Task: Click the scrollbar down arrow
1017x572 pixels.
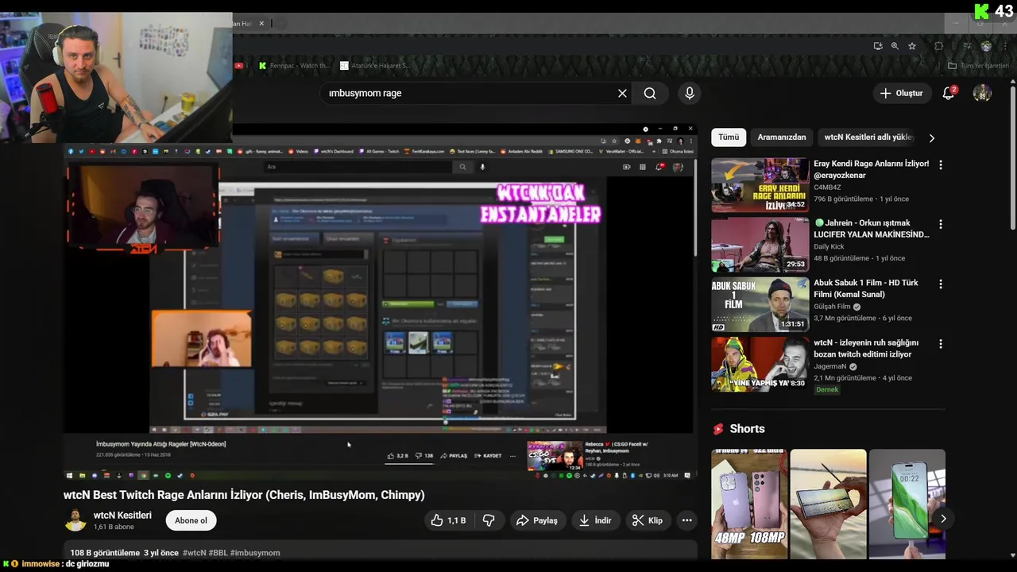Action: point(1012,555)
